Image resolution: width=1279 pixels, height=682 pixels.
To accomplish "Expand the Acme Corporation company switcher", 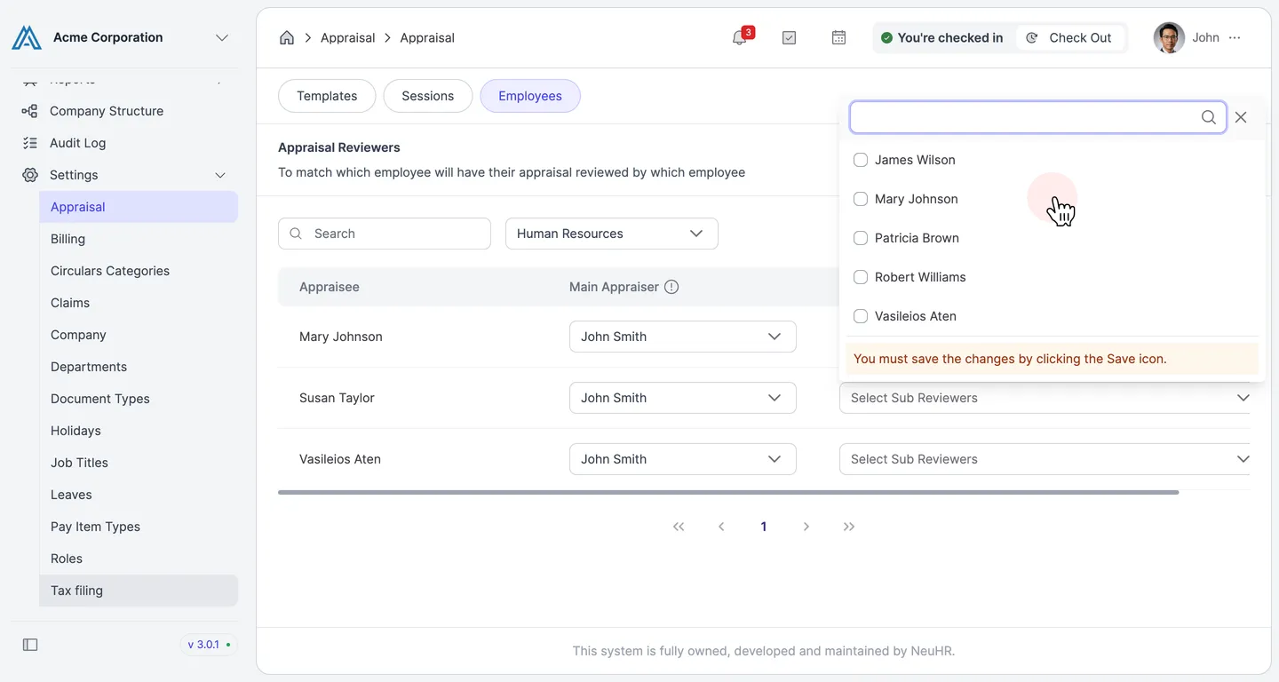I will tap(222, 37).
